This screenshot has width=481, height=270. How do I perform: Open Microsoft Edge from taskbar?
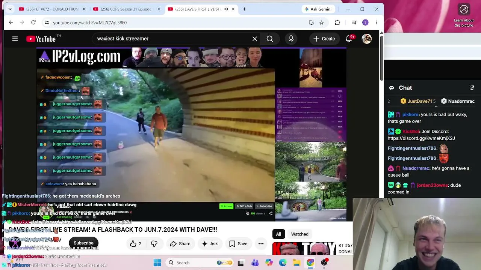click(283, 263)
